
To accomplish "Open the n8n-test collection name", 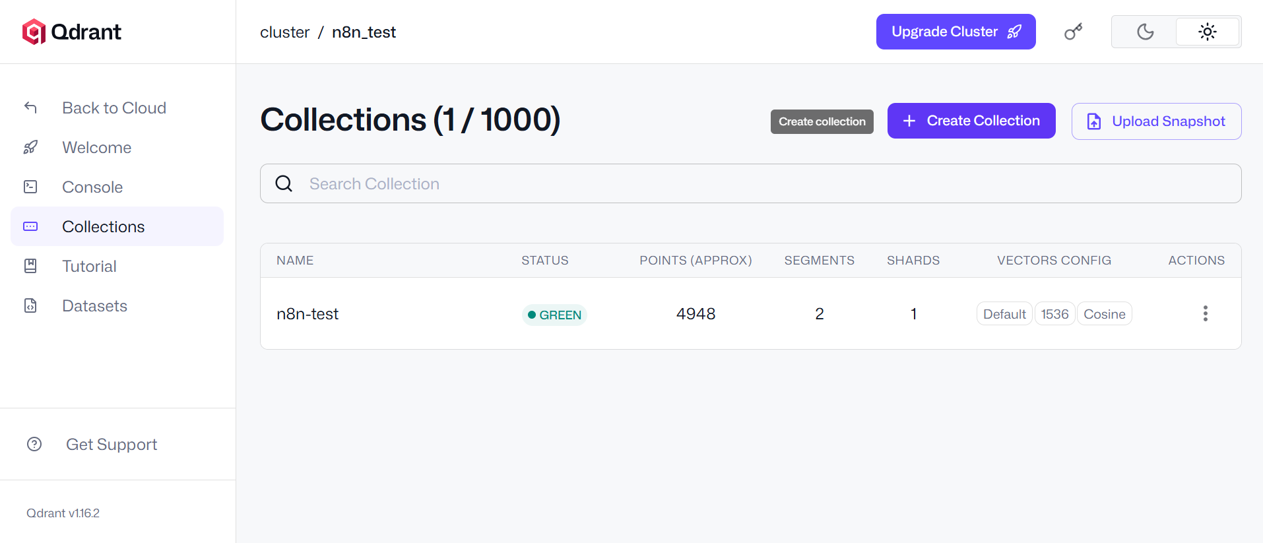I will click(x=308, y=314).
